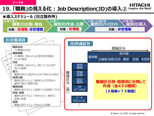Viewport: 154px width, 116px height.
Task: Select the 基幹職 box
Action: pyautogui.click(x=93, y=57)
